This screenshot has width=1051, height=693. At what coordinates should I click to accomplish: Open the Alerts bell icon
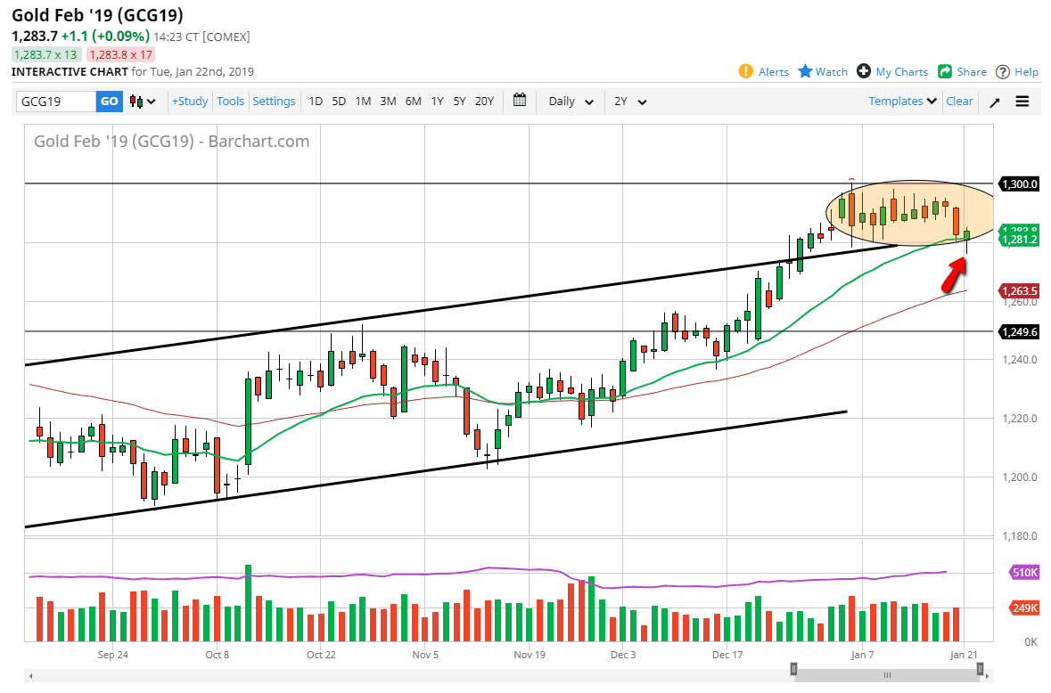[x=746, y=71]
